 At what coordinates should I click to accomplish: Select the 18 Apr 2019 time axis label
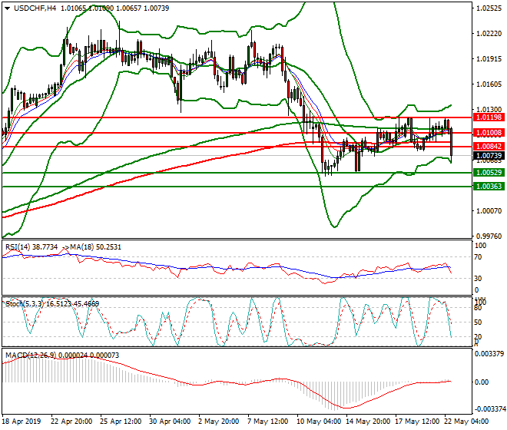(22, 422)
